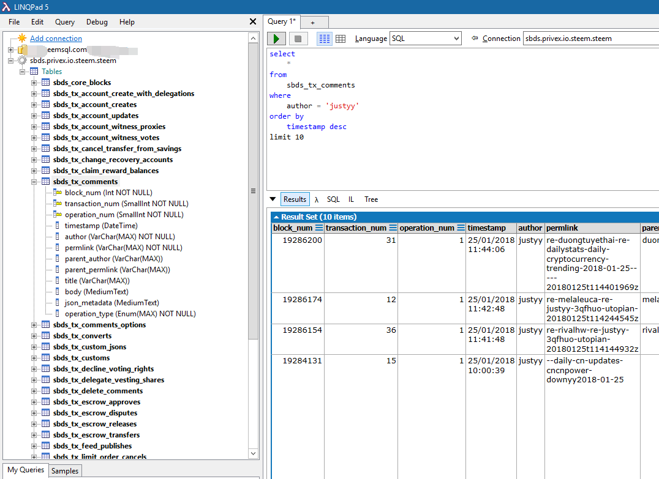This screenshot has width=659, height=479.
Task: Click the connection arrow icon beside Connection label
Action: coord(475,38)
